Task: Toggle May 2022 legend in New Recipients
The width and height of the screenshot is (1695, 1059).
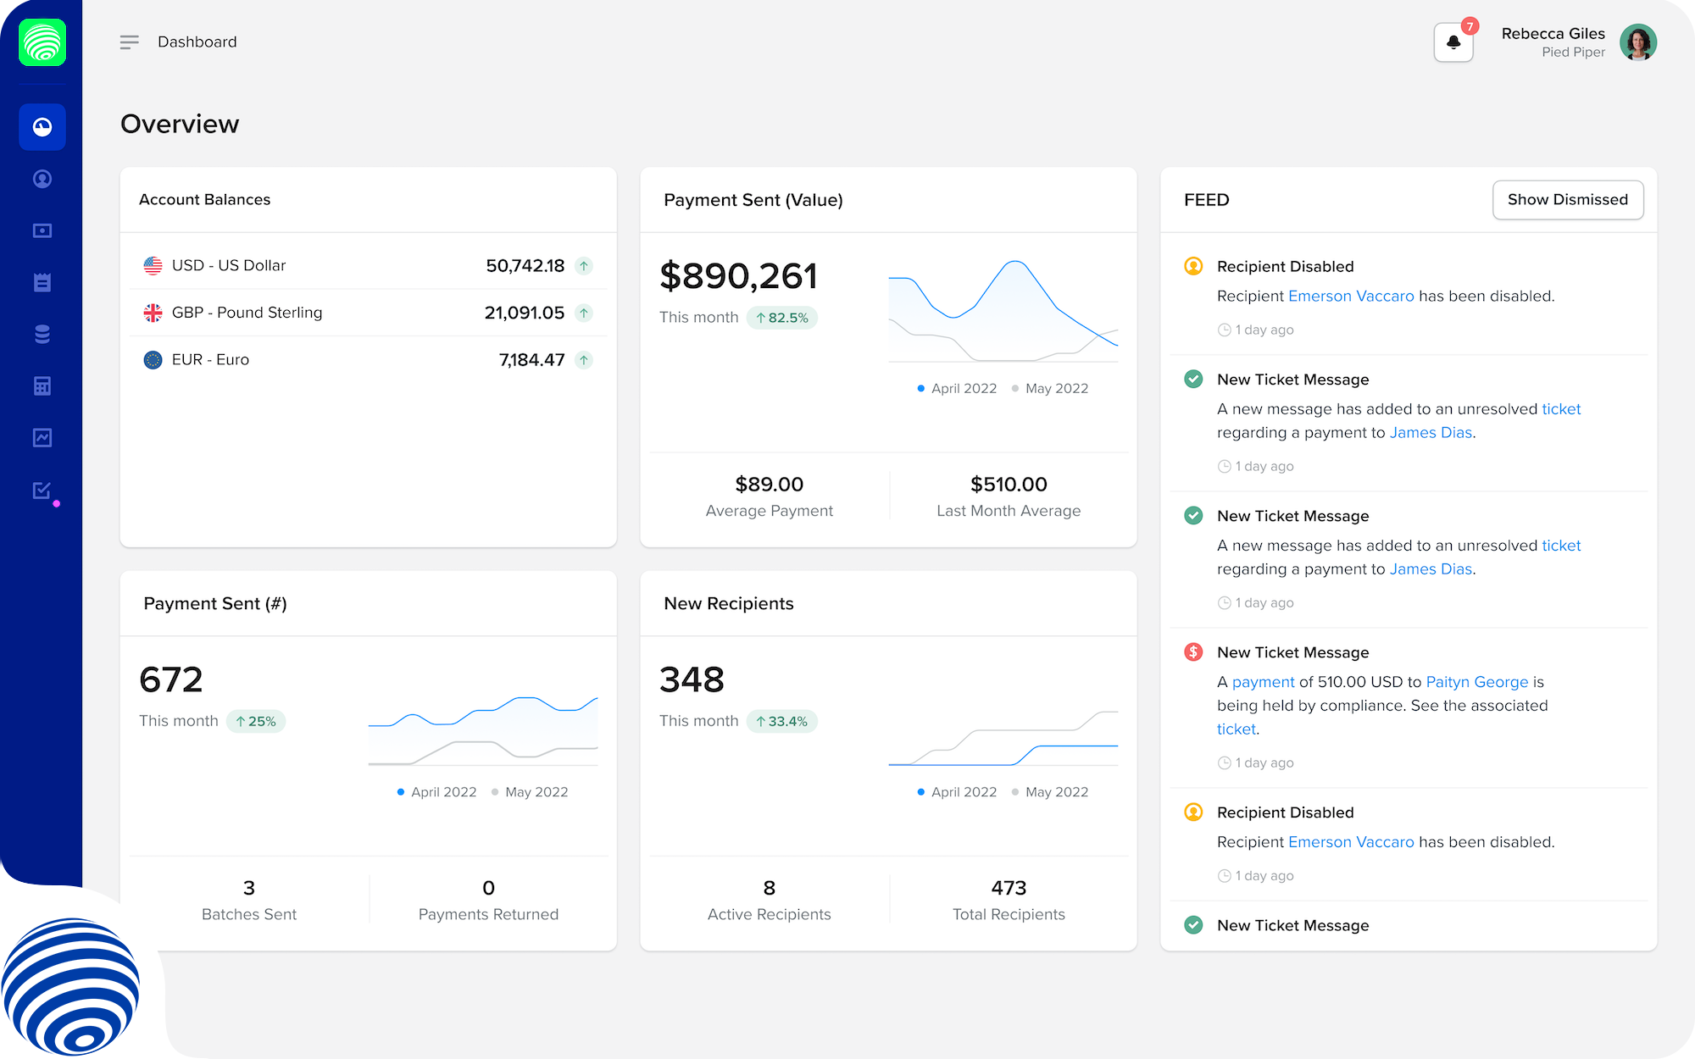Action: point(1056,792)
